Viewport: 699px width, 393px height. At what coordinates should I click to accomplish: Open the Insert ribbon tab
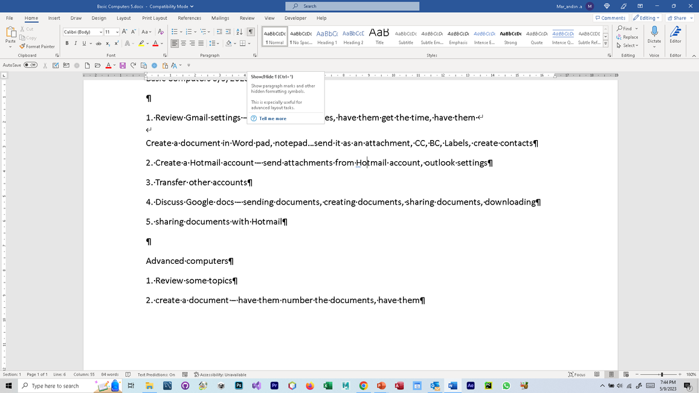(x=54, y=18)
